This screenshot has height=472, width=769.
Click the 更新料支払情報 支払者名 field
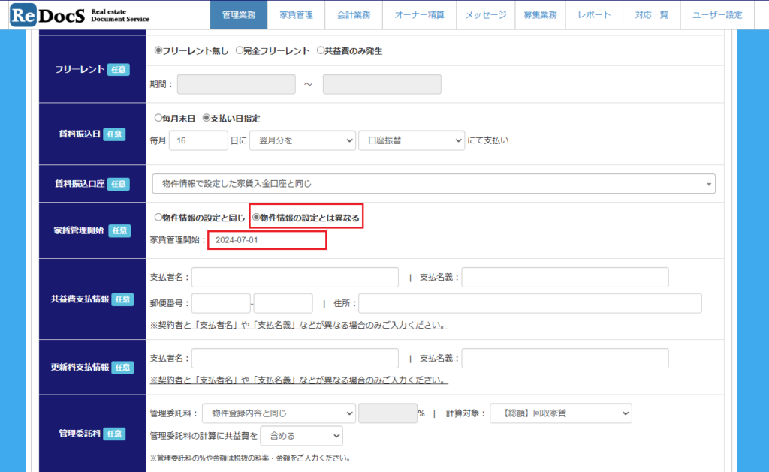point(295,359)
